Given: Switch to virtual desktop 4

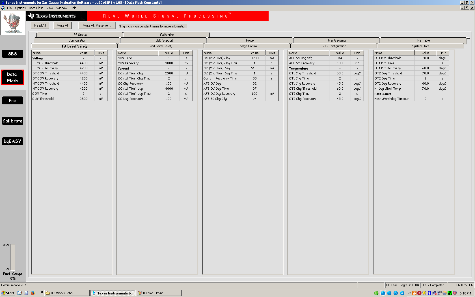Looking at the screenshot, I should click(402, 293).
